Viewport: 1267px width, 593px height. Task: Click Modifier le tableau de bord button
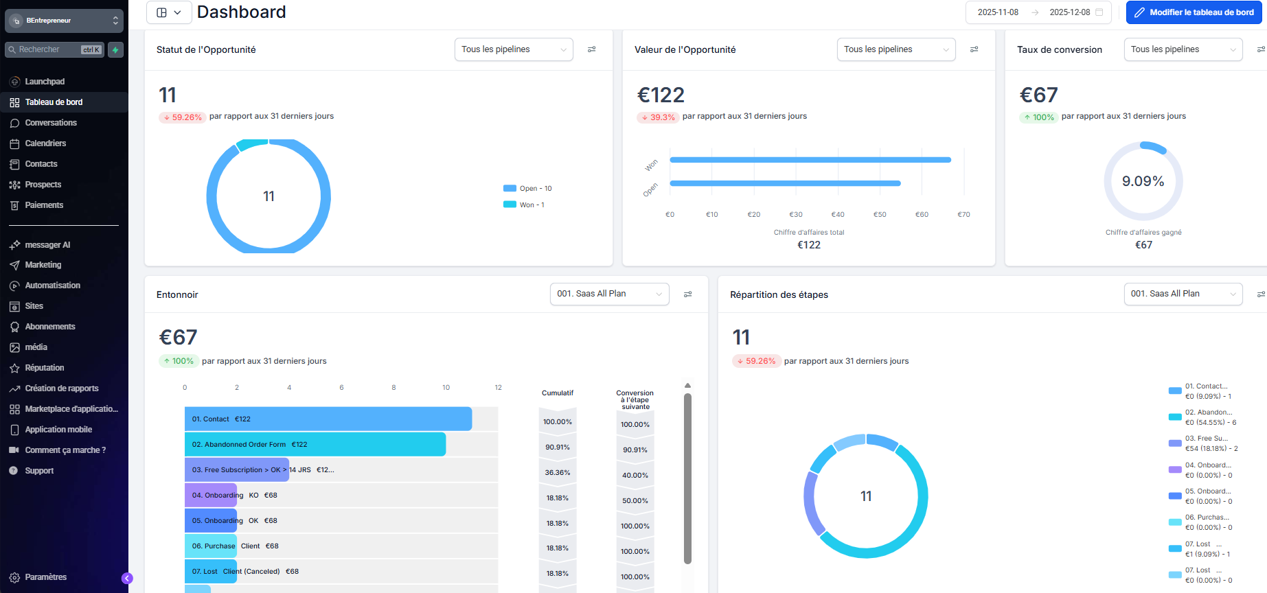[x=1194, y=12]
